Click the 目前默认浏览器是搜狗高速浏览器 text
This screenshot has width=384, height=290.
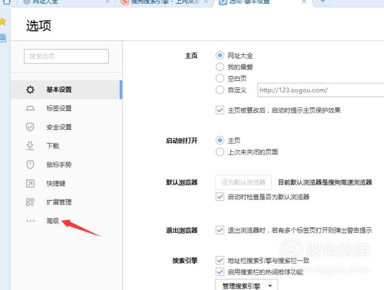pos(326,183)
